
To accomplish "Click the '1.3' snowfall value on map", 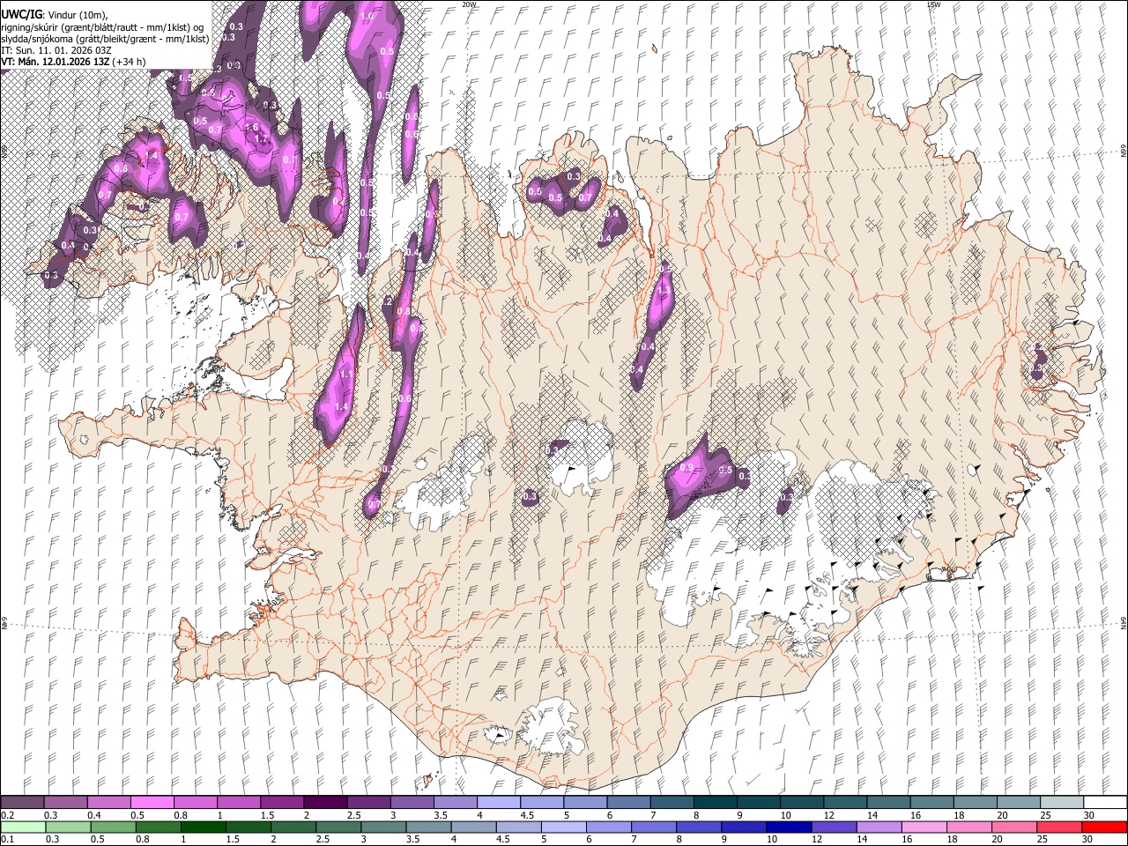I will (664, 289).
